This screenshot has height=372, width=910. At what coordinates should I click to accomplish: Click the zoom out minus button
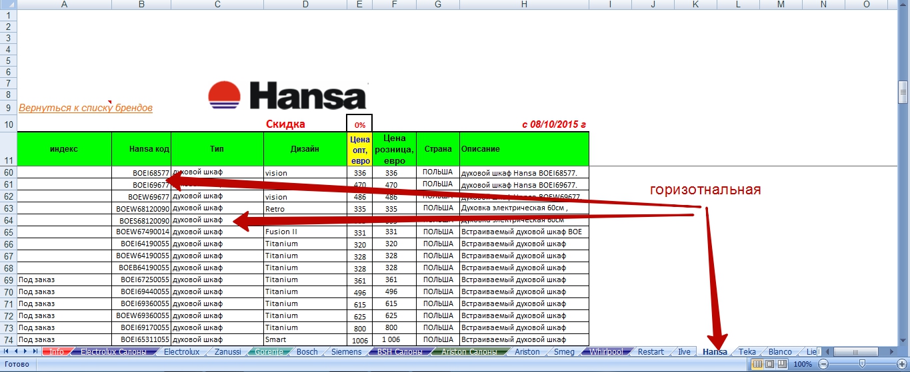click(824, 364)
